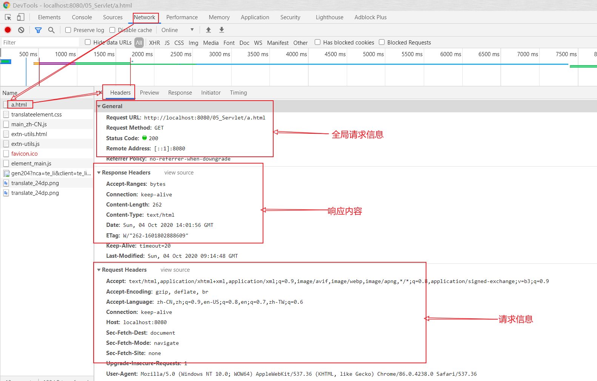
Task: Import HAR file with upload arrow
Action: (x=208, y=30)
